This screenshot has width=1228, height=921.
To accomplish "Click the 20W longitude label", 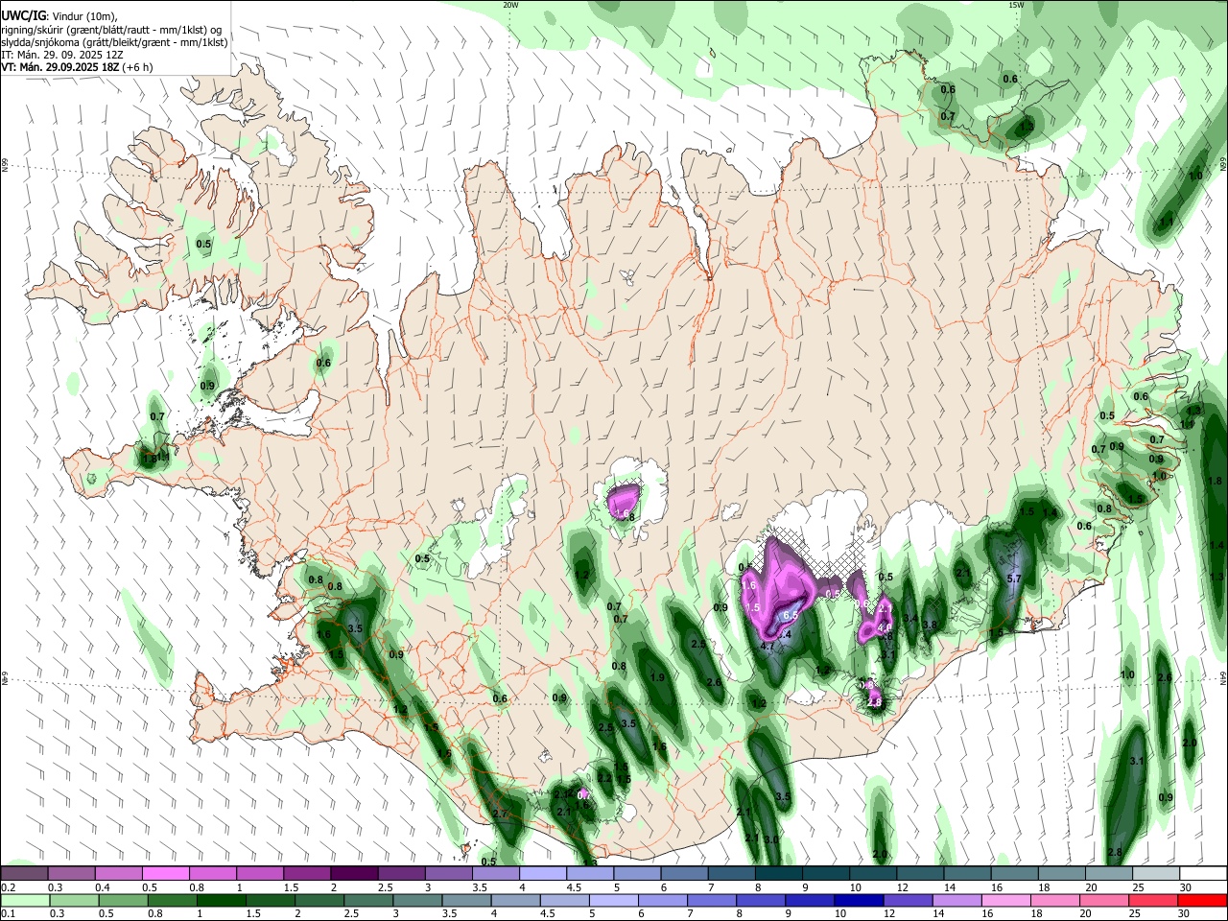I will 511,5.
